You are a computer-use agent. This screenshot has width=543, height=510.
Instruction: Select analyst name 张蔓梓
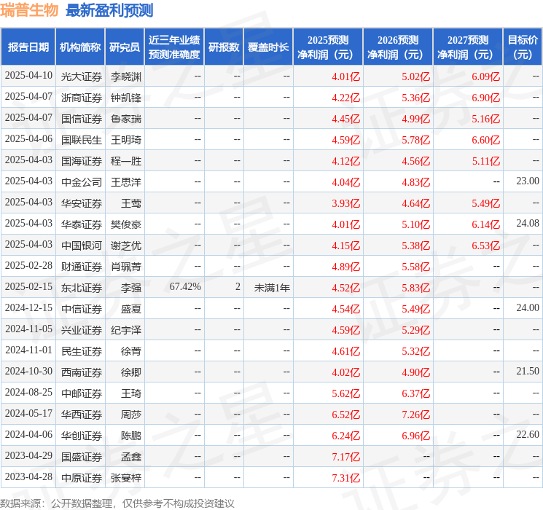coord(126,478)
